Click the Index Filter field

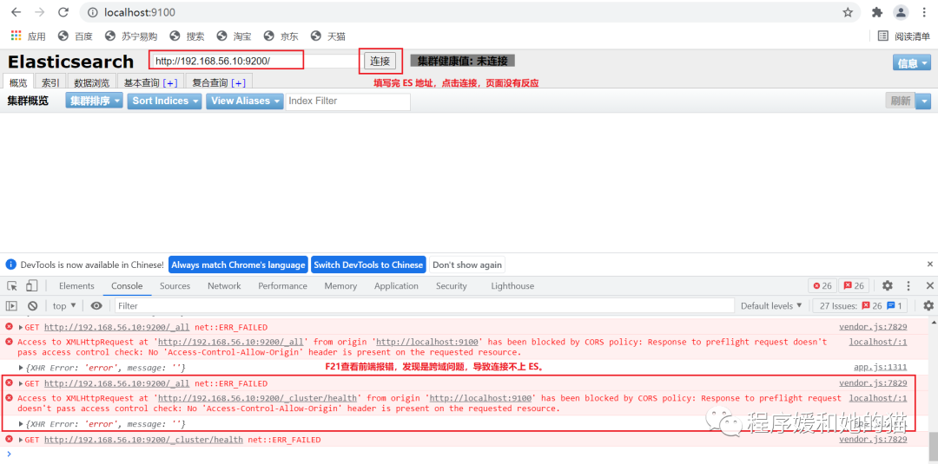(x=348, y=101)
